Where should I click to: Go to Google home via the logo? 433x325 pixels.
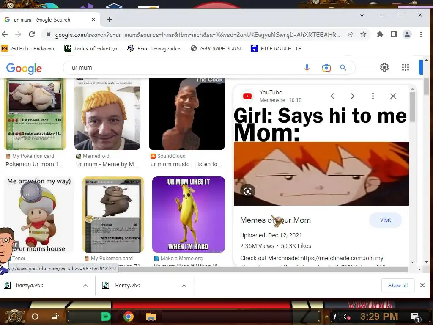[24, 68]
